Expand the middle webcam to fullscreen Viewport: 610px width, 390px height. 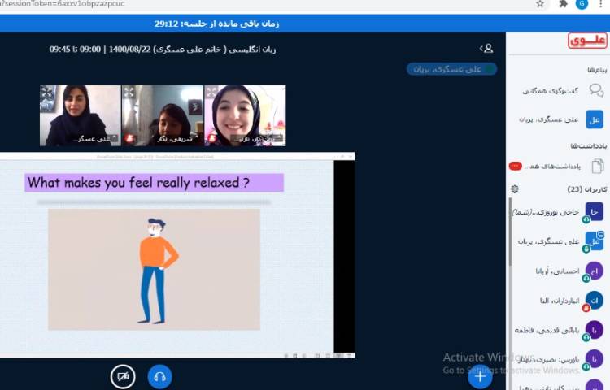[x=129, y=93]
